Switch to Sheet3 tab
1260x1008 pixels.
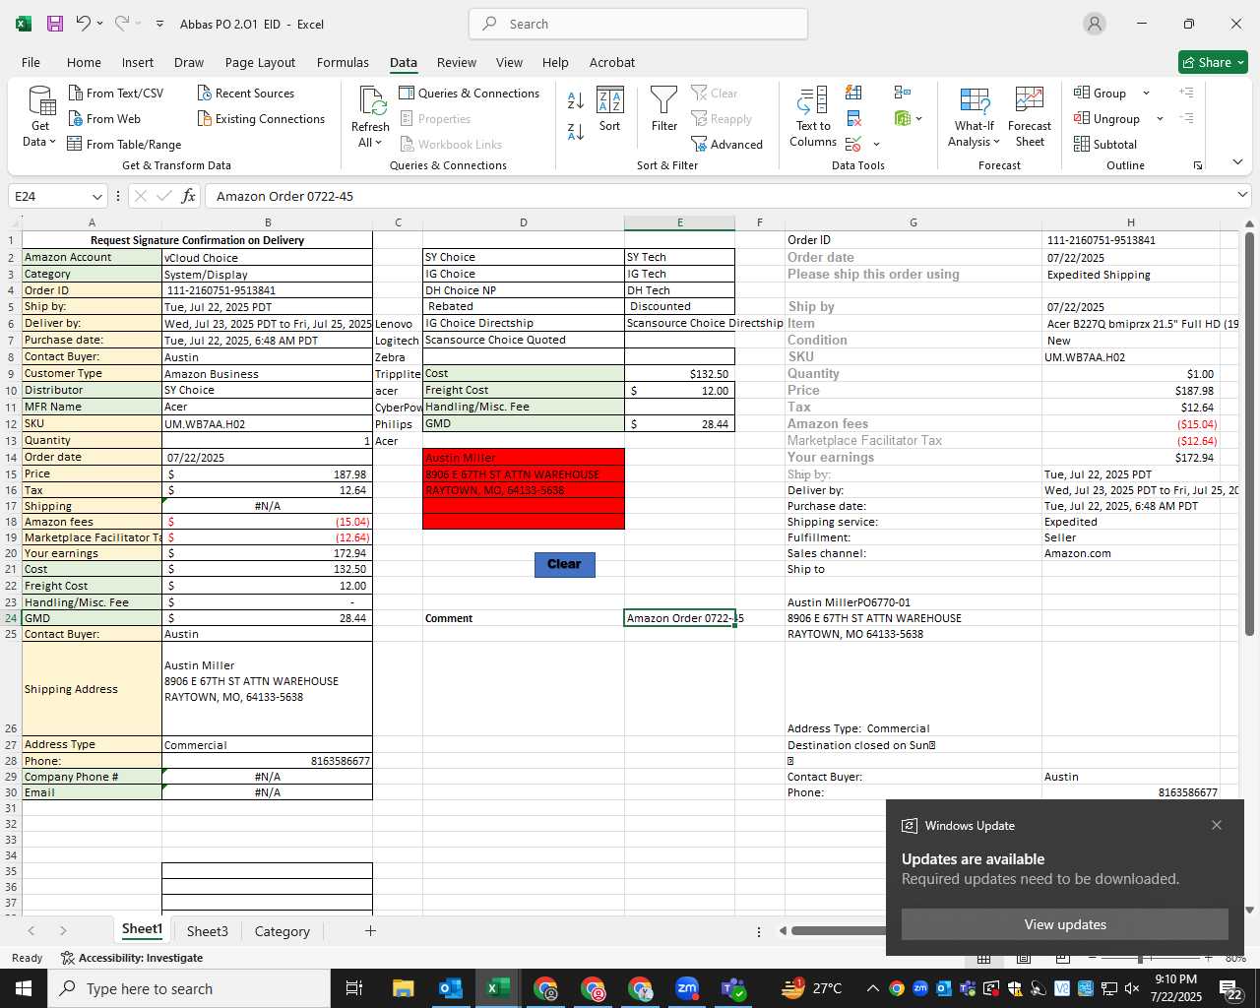click(207, 931)
